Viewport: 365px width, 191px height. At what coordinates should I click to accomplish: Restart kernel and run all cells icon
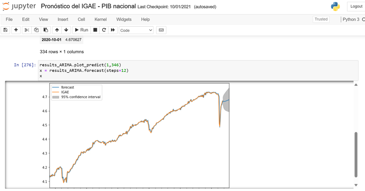113,30
